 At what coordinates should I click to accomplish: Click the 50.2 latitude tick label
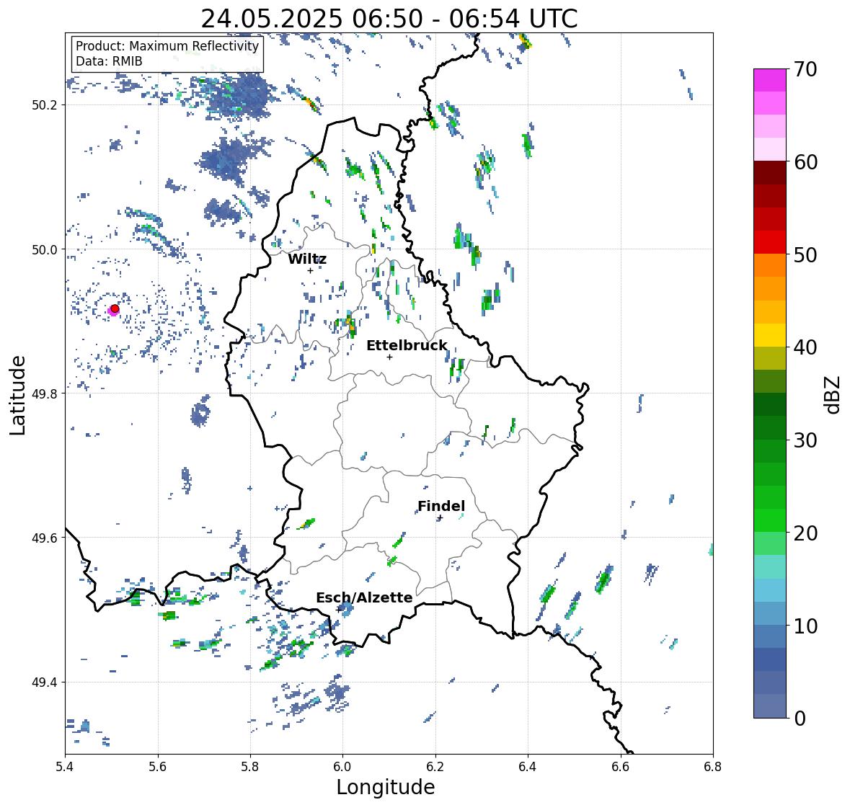coord(45,105)
